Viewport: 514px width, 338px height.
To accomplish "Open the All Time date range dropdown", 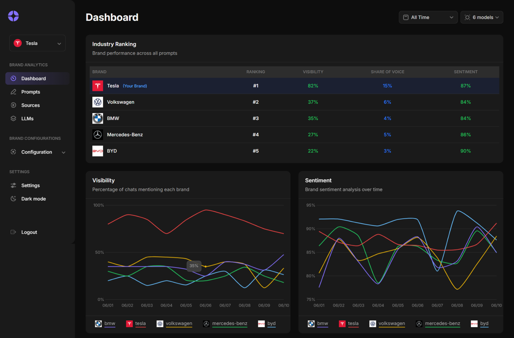I will coord(428,17).
